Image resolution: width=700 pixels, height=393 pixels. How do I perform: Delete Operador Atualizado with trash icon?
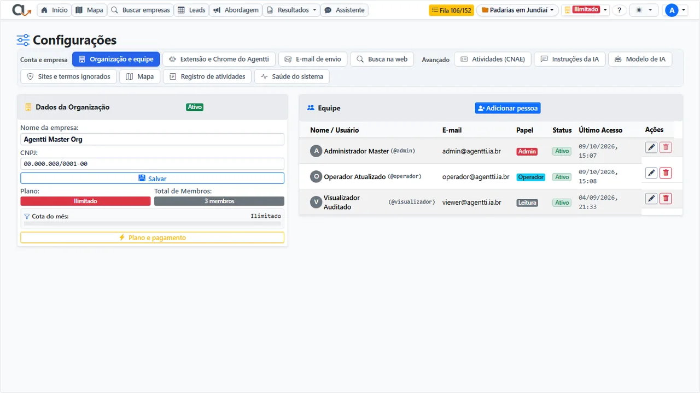(666, 173)
